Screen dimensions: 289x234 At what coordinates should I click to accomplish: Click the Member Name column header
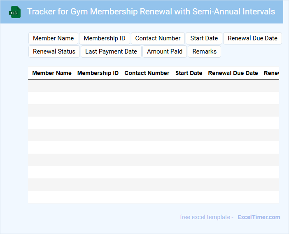point(52,73)
